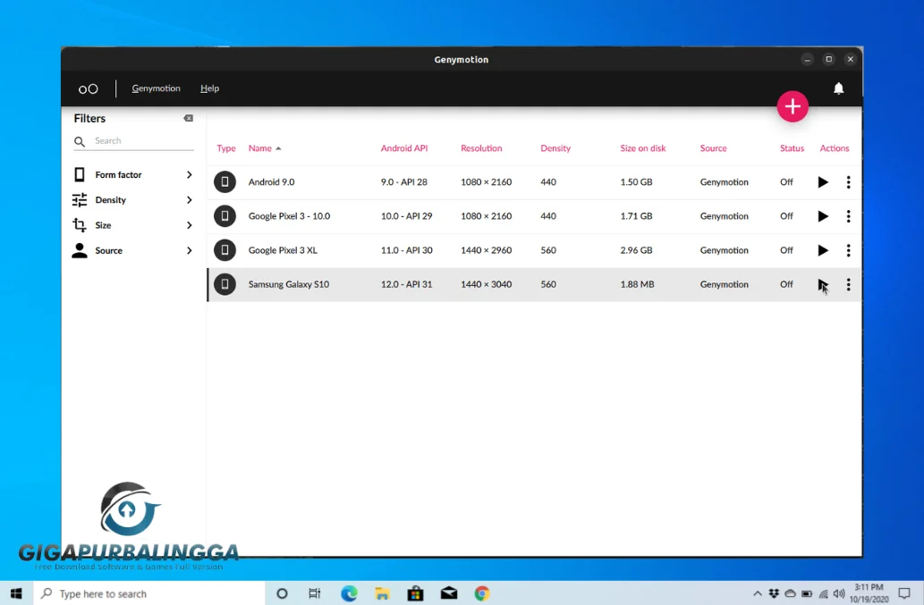Start the Google Pixel 3 - 10.0 device
This screenshot has height=605, width=924.
point(823,216)
